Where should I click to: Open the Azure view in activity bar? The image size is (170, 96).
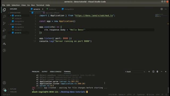(x=4, y=44)
